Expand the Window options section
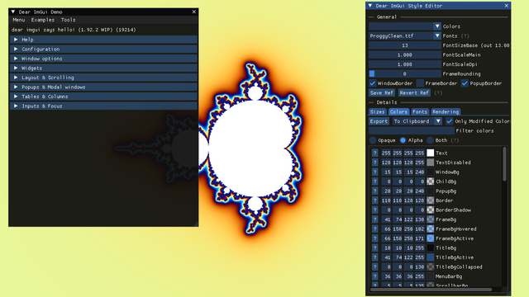 [103, 59]
